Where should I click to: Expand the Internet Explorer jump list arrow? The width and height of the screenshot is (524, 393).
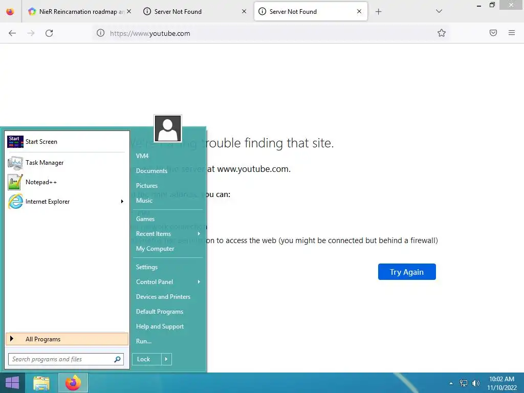coord(122,202)
